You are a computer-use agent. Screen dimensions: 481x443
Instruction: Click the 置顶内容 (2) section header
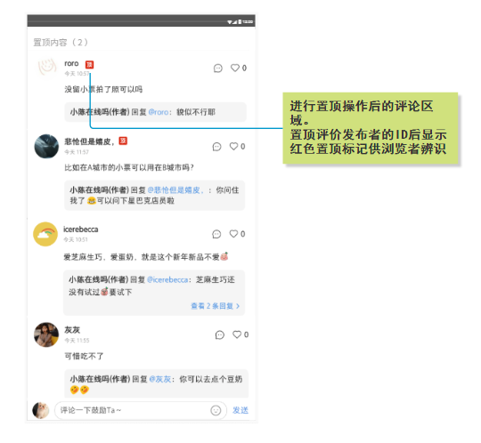tap(61, 43)
